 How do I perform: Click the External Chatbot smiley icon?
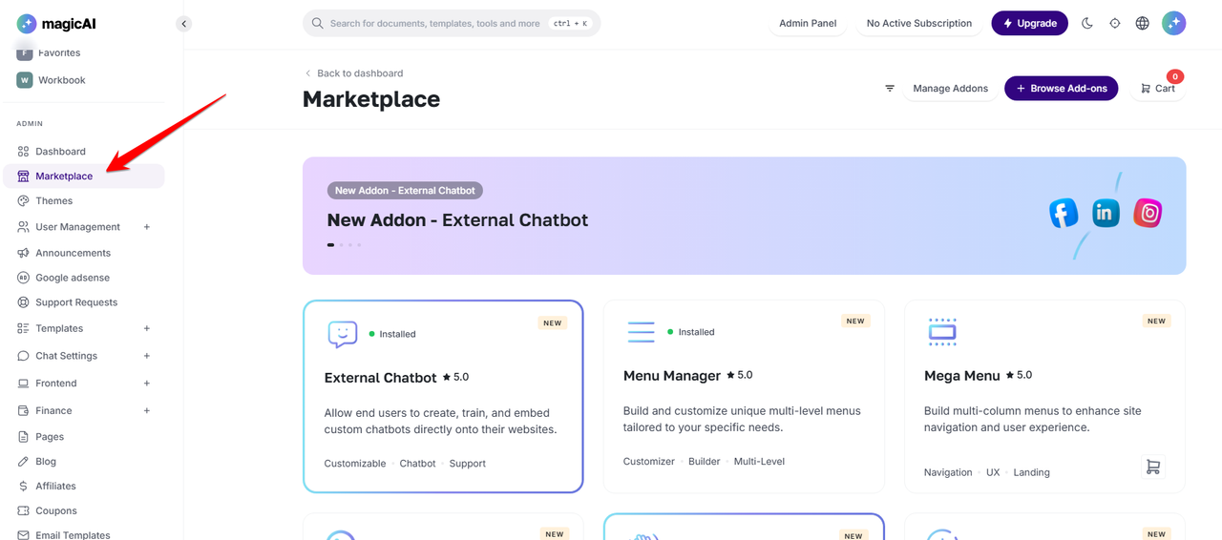tap(343, 334)
